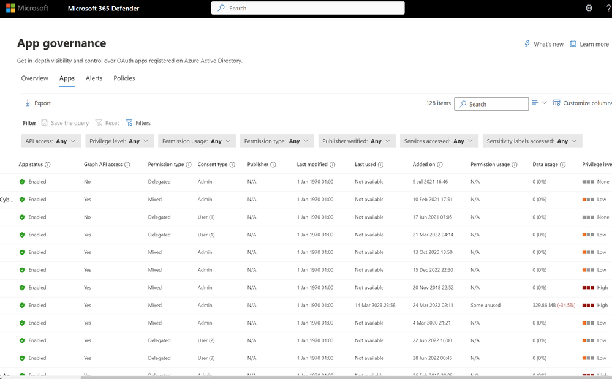Click the Save the query disk icon
612x379 pixels.
coord(45,123)
